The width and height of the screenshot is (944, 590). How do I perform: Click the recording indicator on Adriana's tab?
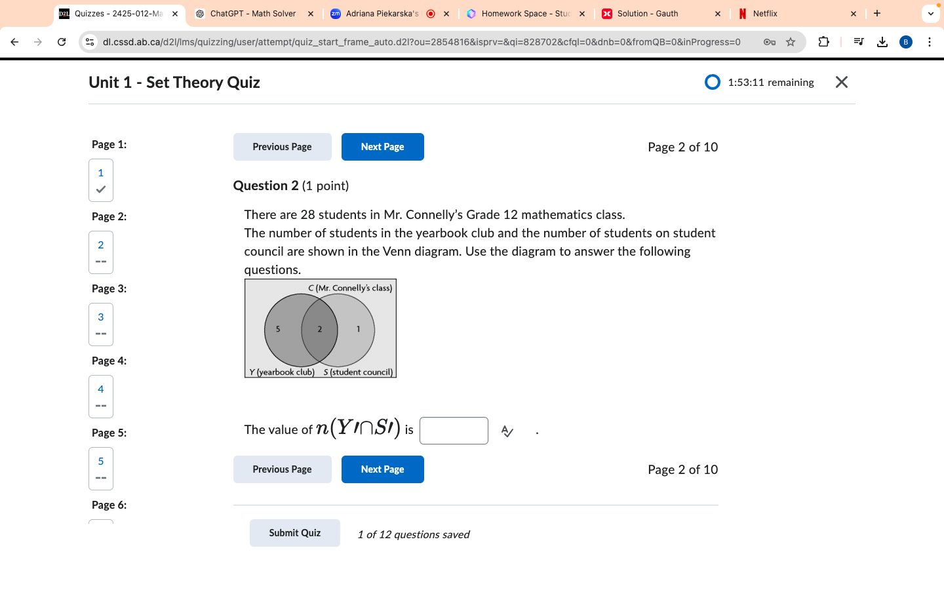click(431, 14)
